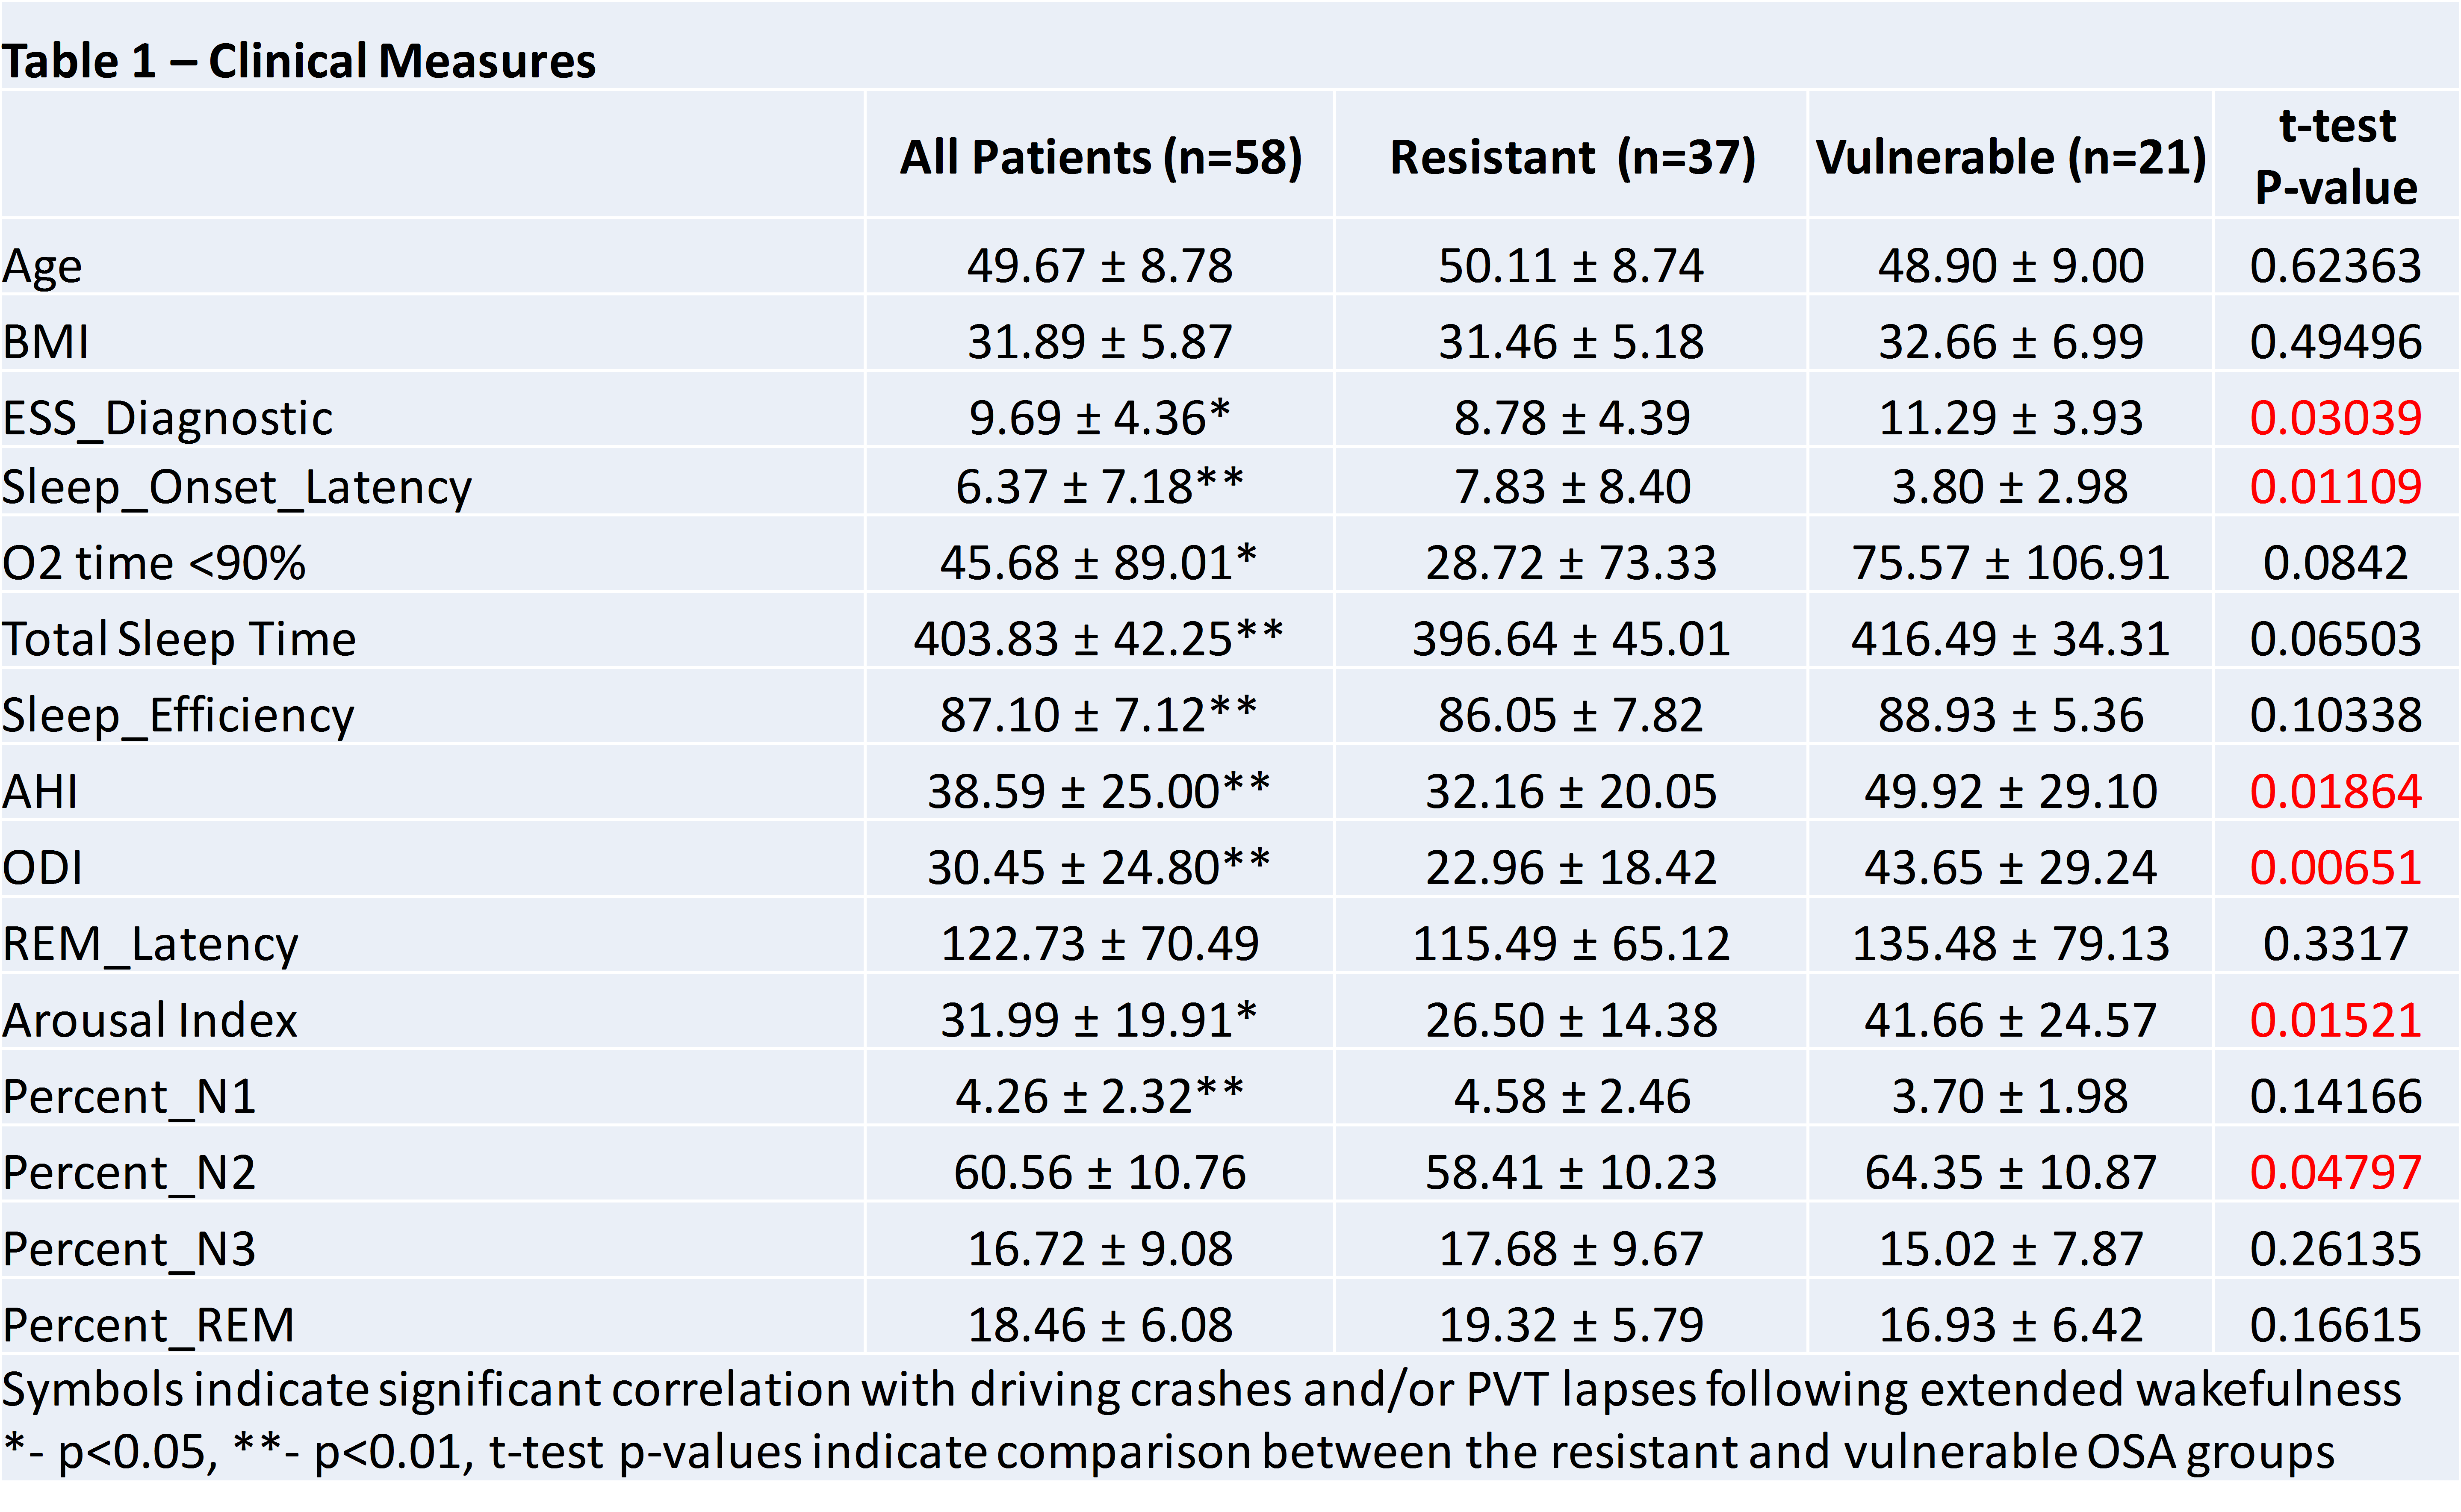
Task: Click the 't-test P-value' column header
Action: [x=2336, y=156]
